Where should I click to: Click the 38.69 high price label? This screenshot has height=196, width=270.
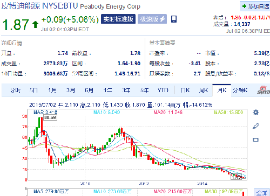pos(50,117)
